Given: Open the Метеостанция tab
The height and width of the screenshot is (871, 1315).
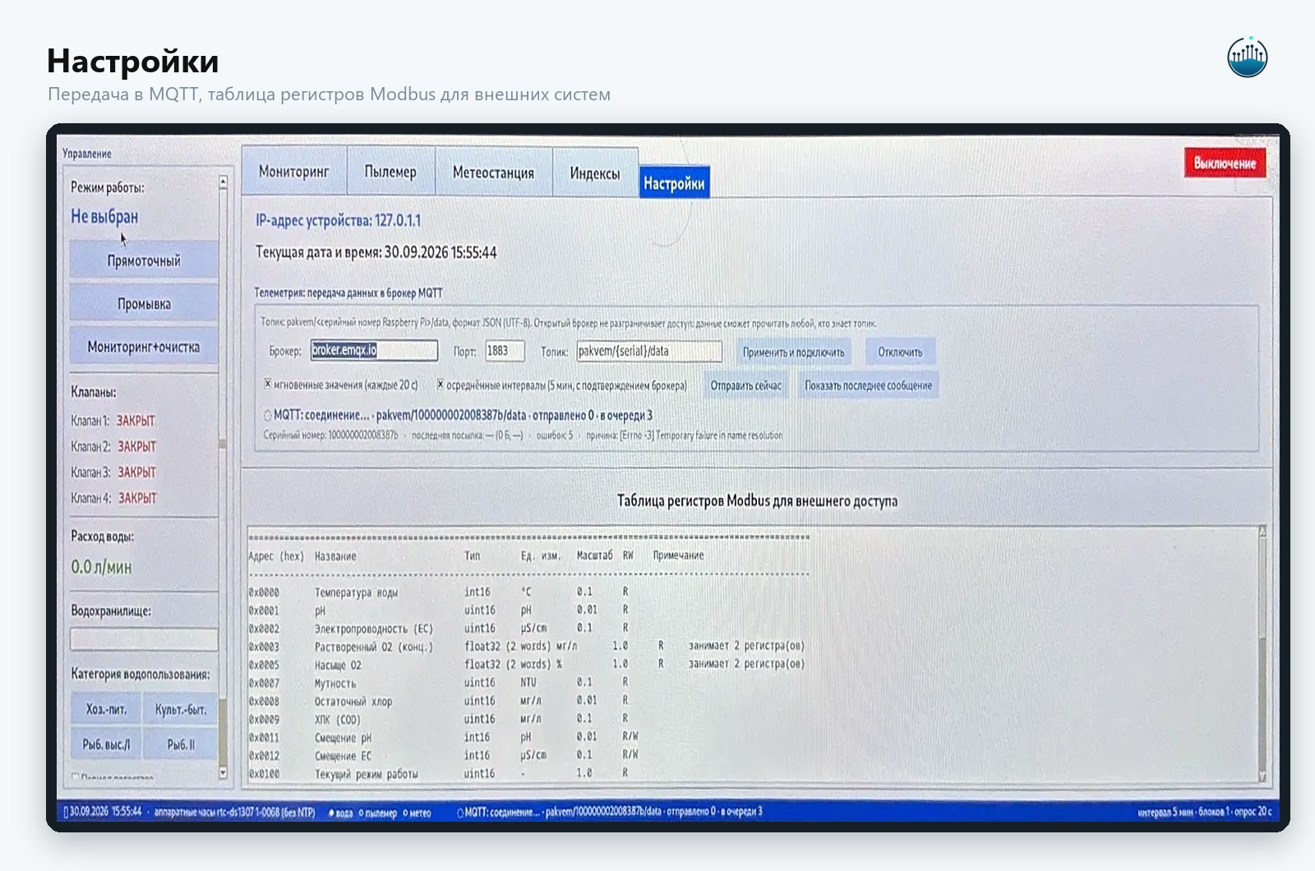Looking at the screenshot, I should (493, 173).
